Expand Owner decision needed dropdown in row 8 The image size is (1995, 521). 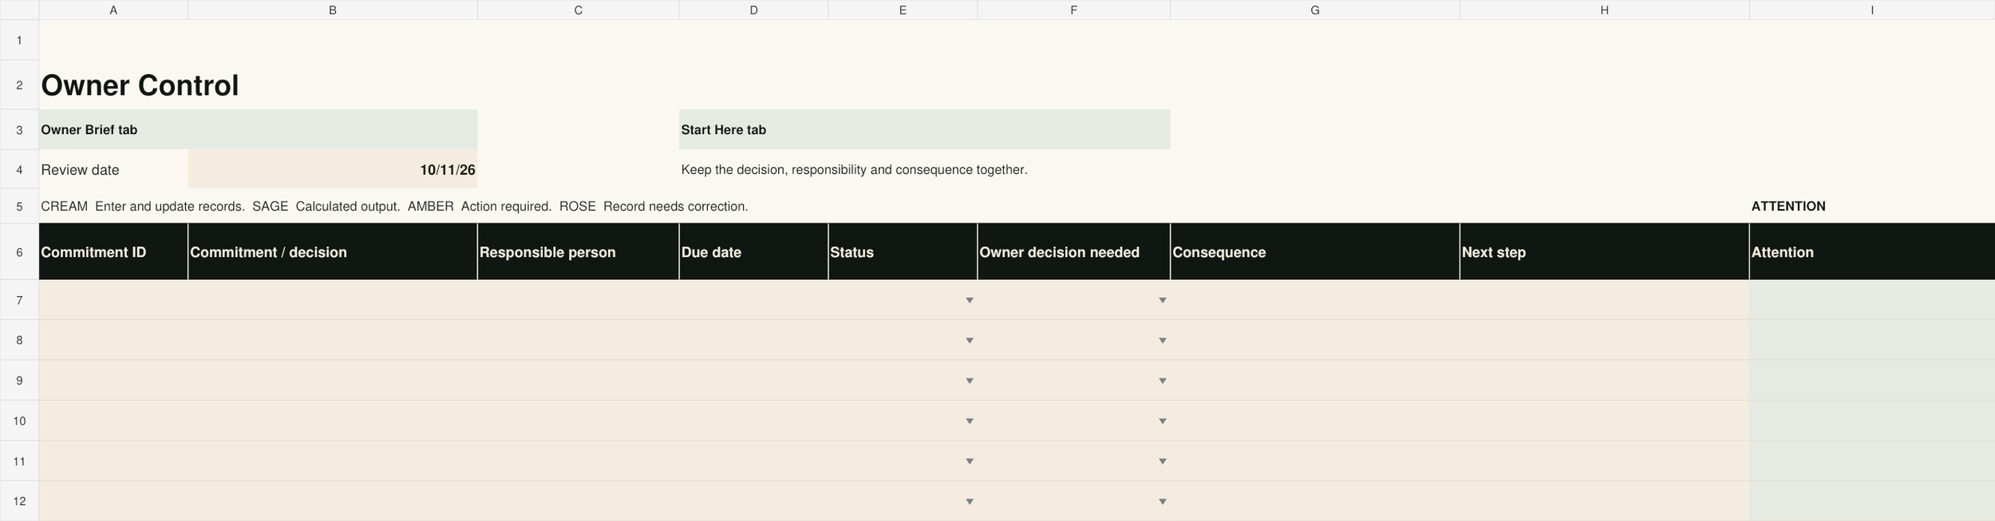(1162, 341)
